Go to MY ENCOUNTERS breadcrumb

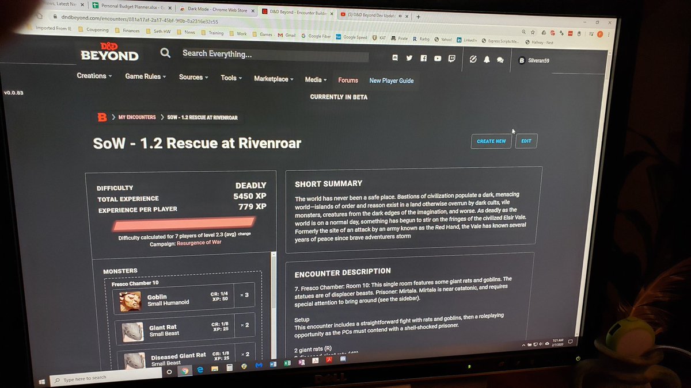137,117
